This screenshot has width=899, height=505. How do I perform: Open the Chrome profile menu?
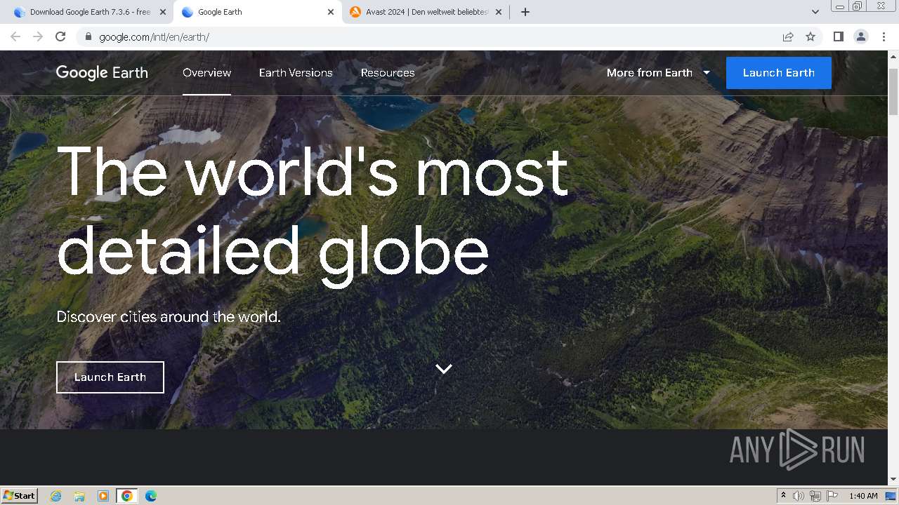[860, 36]
